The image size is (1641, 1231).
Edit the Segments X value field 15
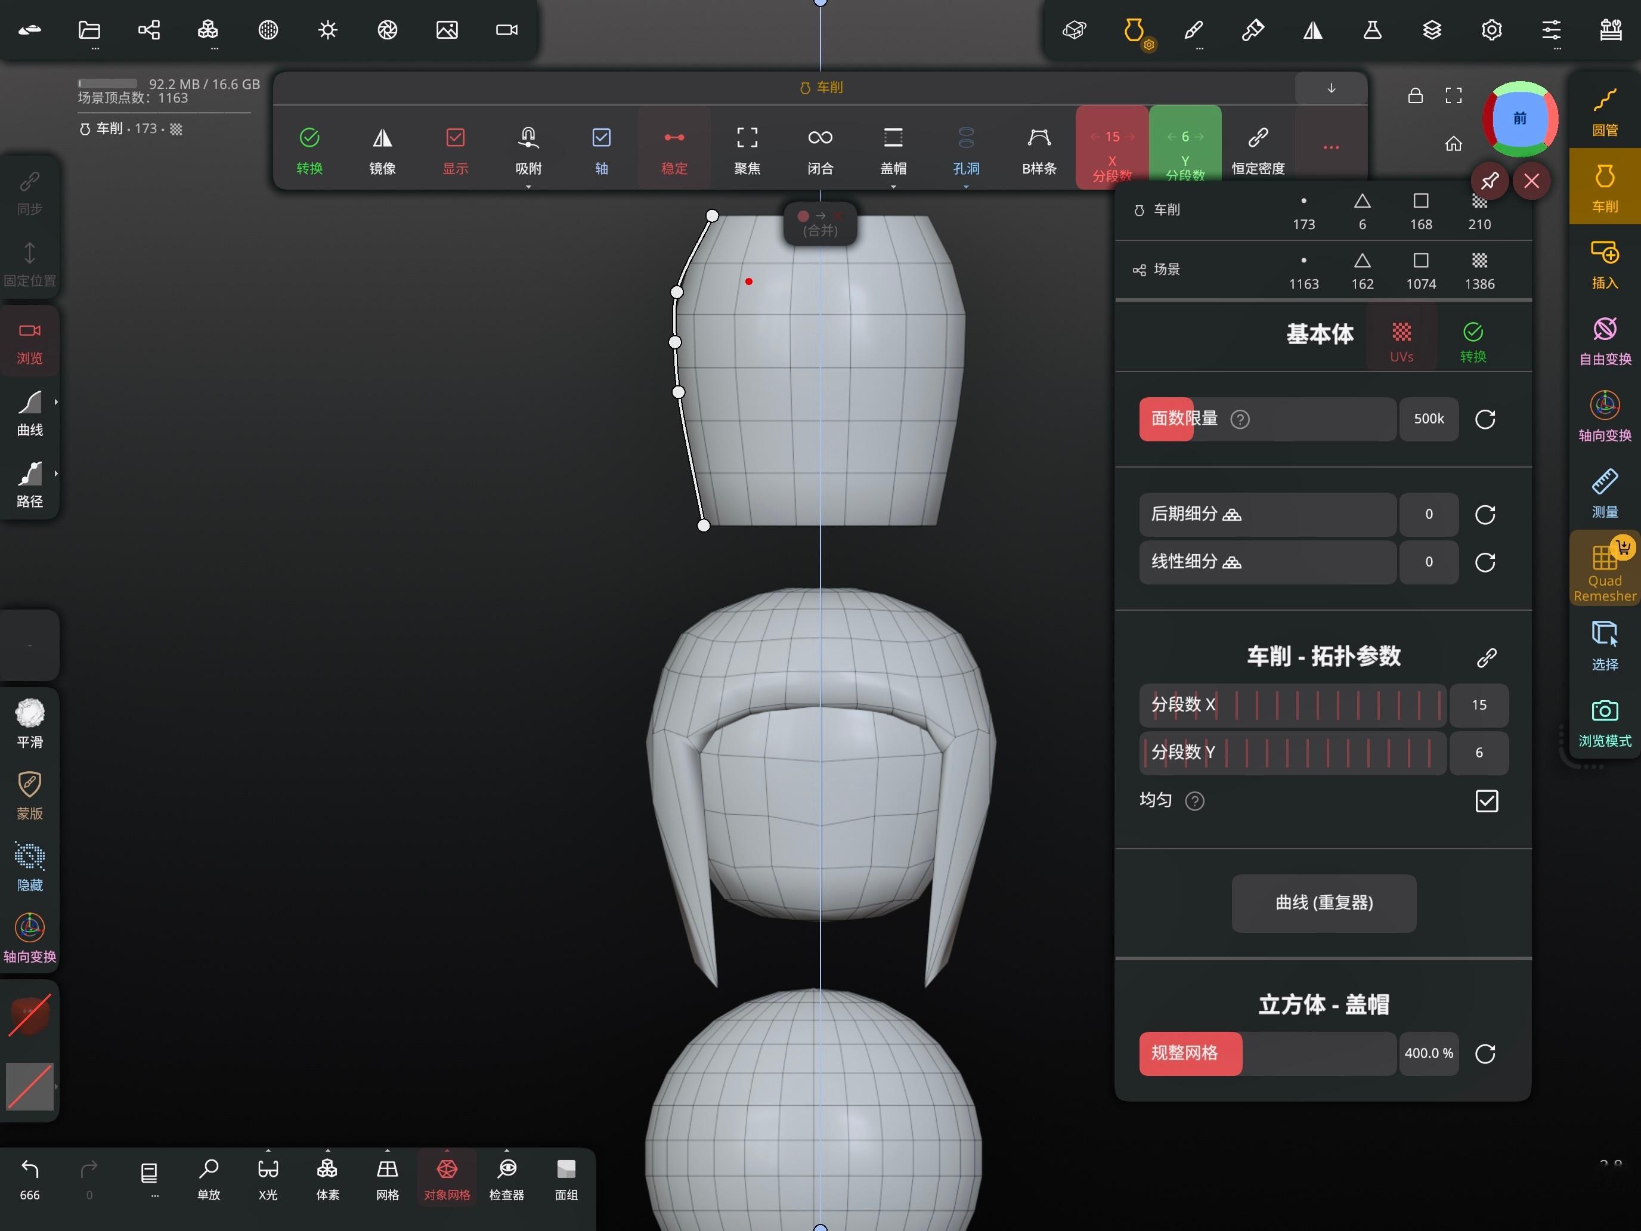1479,705
